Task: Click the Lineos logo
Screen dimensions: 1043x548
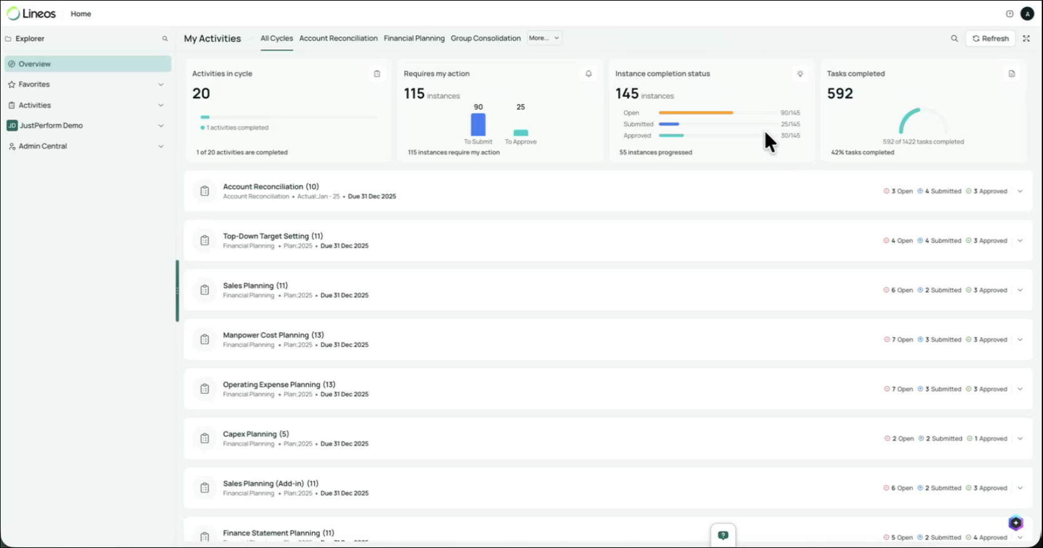Action: point(31,14)
